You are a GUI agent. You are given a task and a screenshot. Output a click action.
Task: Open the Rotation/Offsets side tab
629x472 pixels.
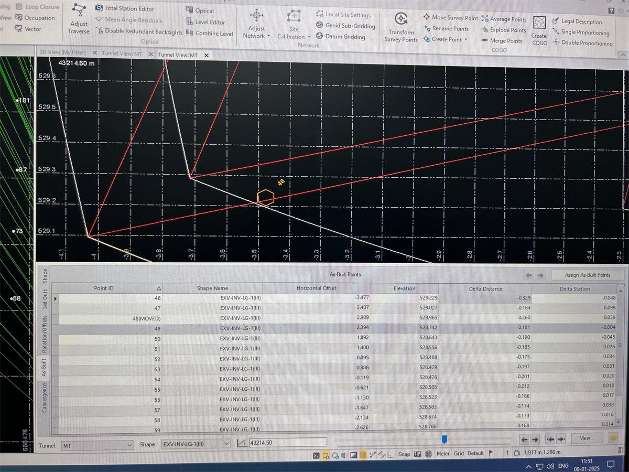pyautogui.click(x=45, y=335)
